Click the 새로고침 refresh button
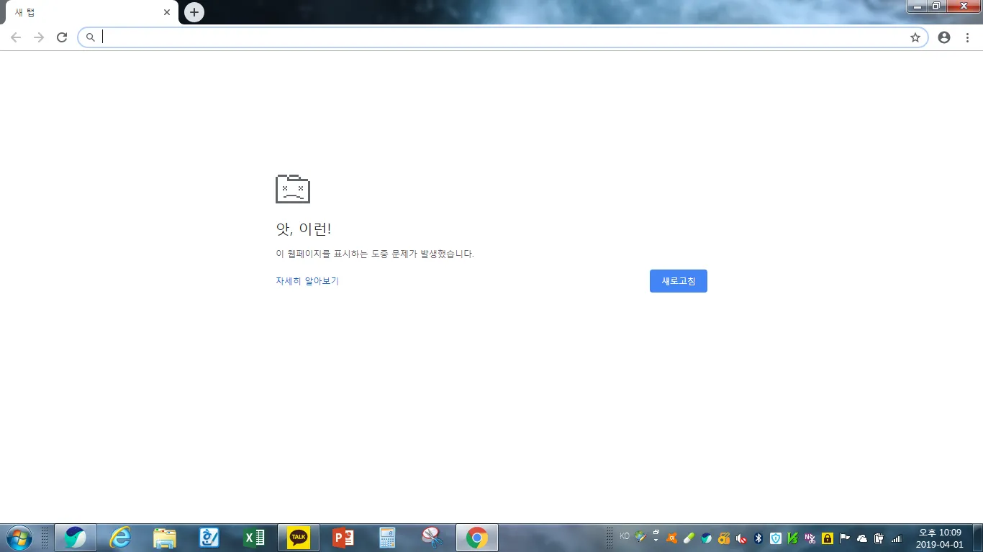This screenshot has width=983, height=552. click(x=678, y=281)
